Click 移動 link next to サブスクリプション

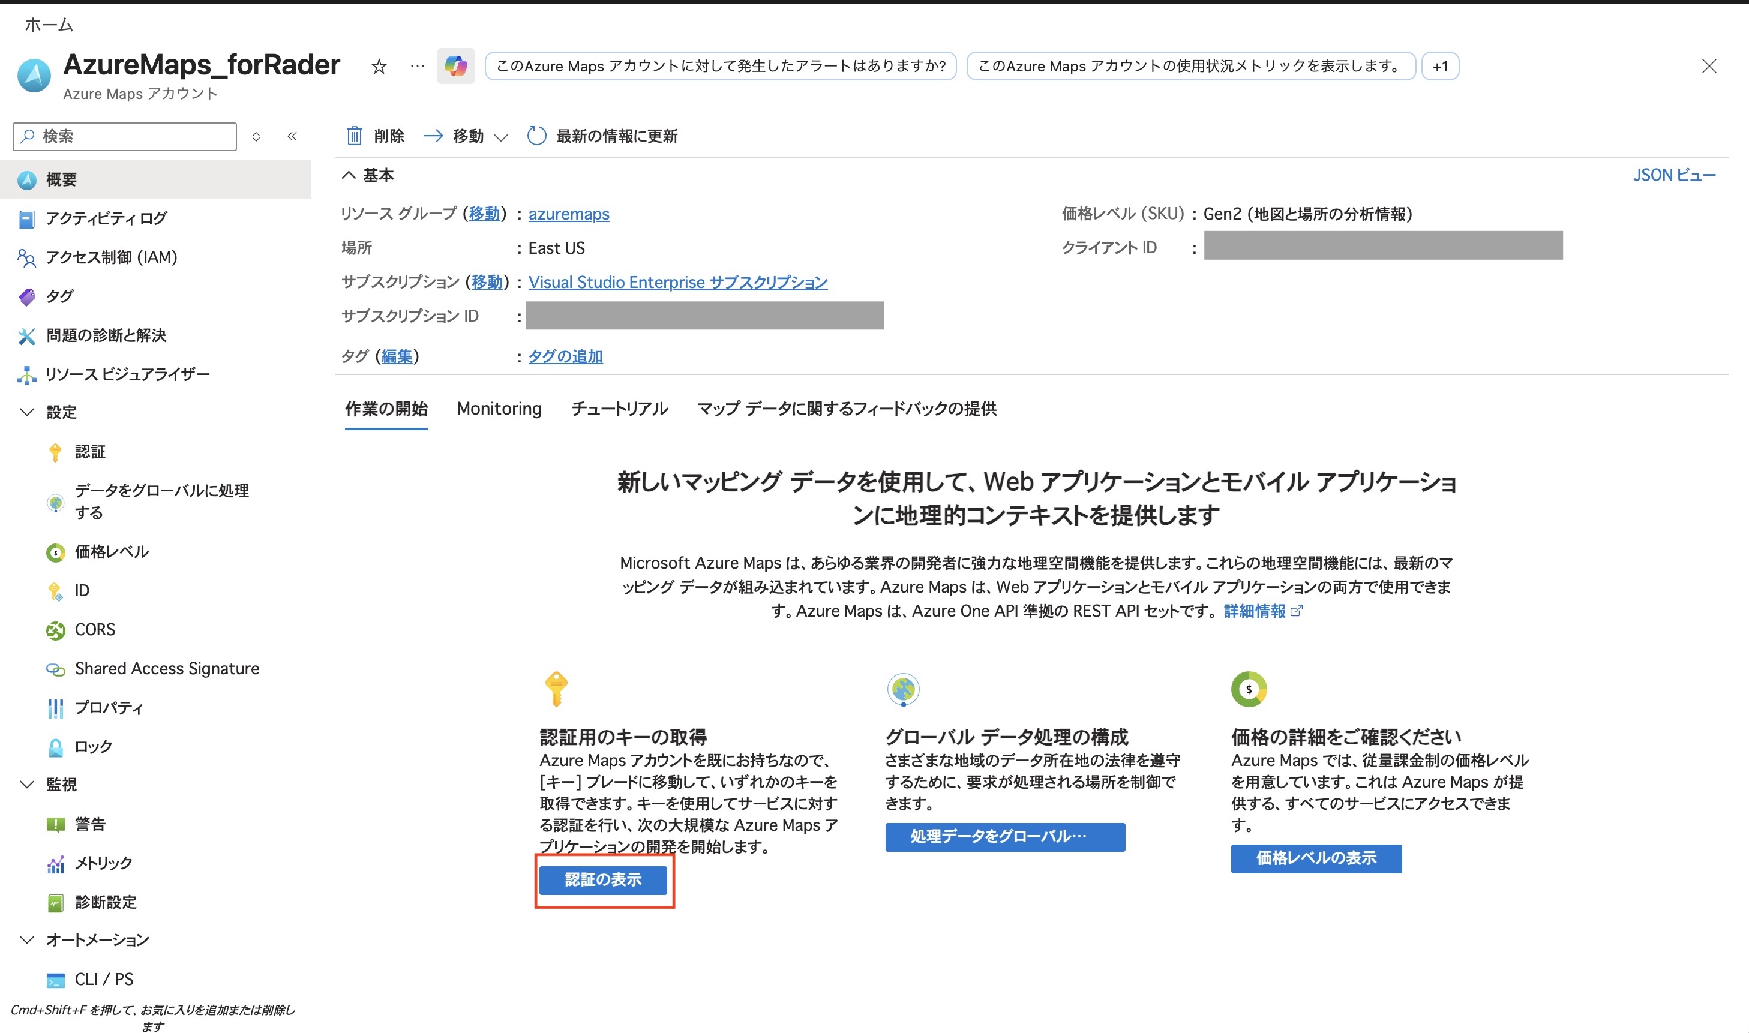(487, 282)
